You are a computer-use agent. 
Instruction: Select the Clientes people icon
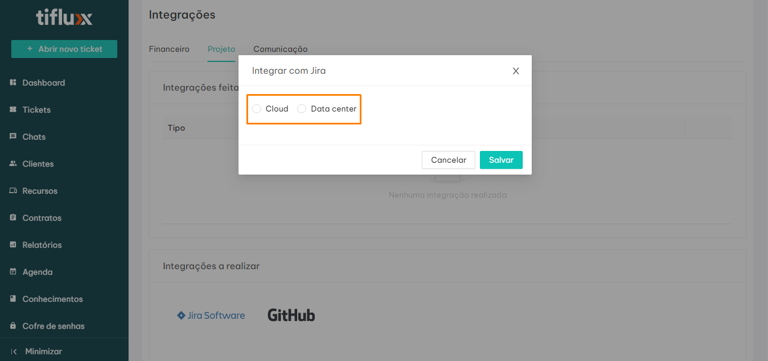click(13, 164)
